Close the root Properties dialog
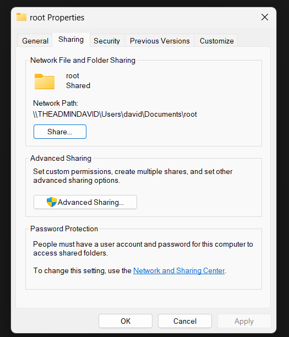Viewport: 289px width, 337px height. pos(265,17)
